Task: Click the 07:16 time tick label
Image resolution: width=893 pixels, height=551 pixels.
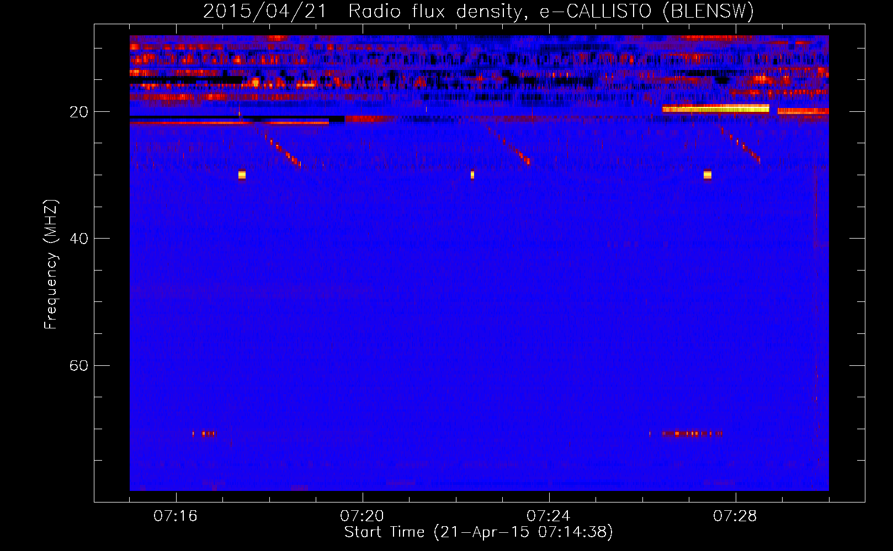Action: click(176, 516)
